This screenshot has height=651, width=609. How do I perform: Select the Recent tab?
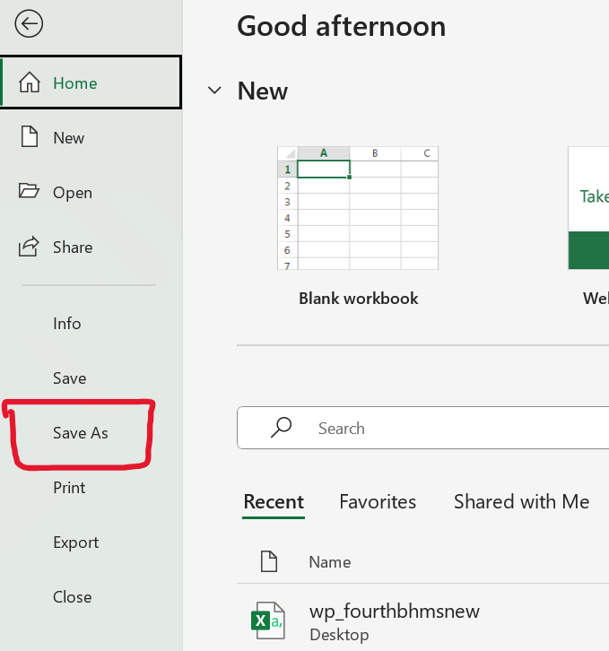[274, 502]
